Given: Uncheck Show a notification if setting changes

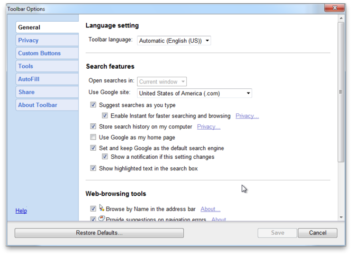Looking at the screenshot, I should [x=105, y=156].
